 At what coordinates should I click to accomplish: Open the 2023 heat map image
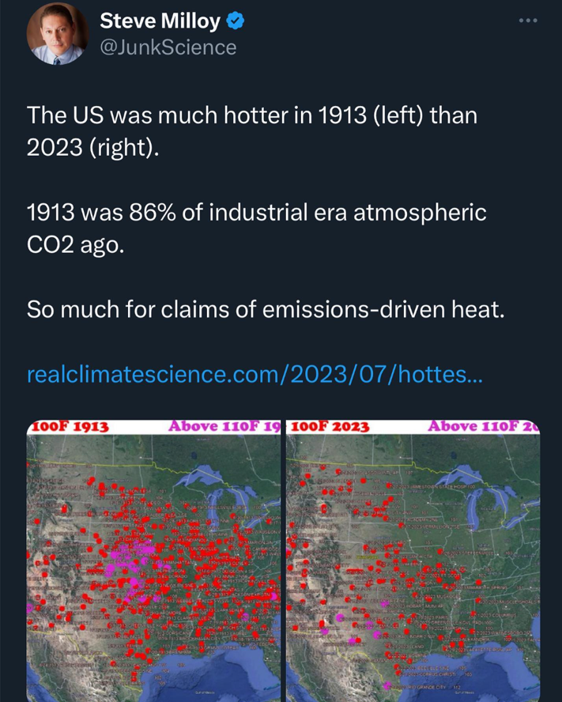413,560
